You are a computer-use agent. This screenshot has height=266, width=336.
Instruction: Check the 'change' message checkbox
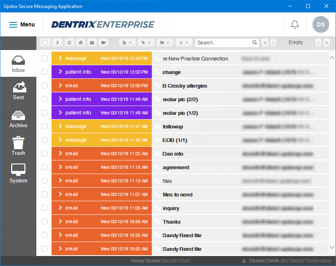pos(45,72)
